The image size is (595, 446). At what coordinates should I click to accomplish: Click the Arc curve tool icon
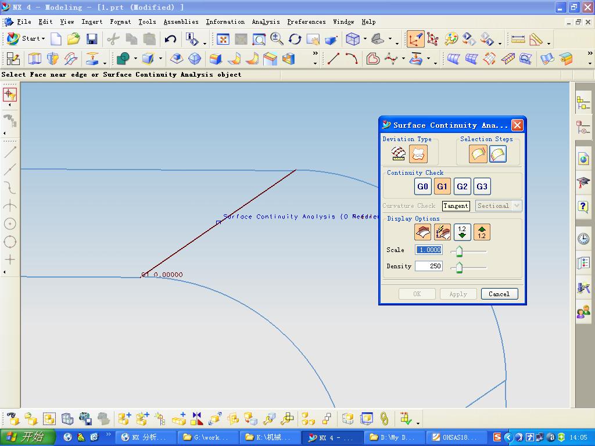coord(352,59)
